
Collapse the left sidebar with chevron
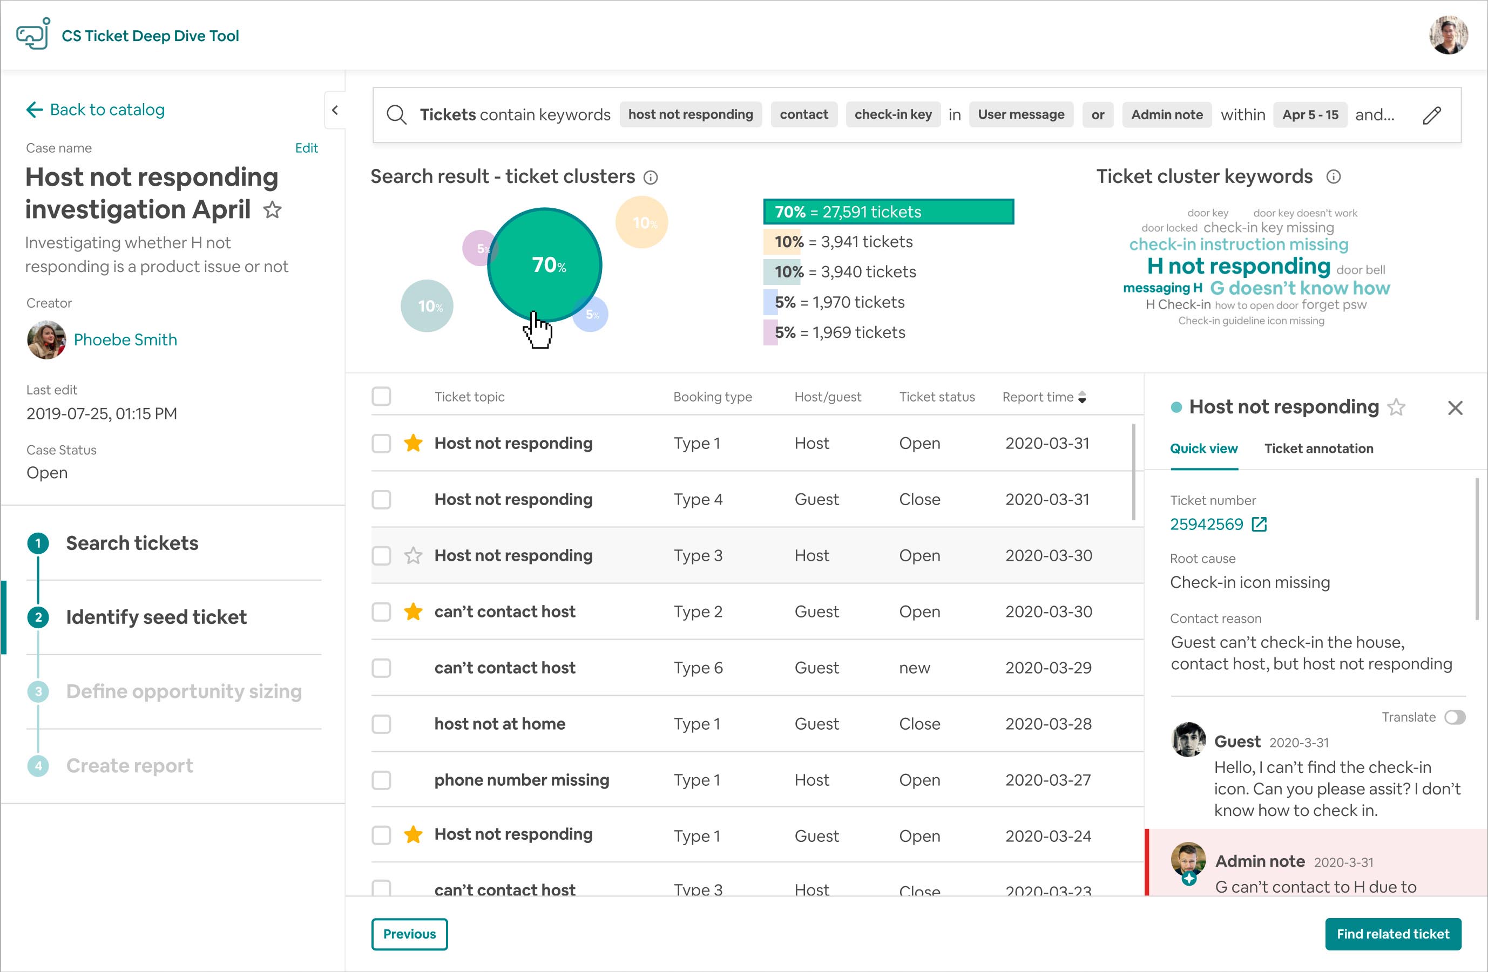(335, 111)
